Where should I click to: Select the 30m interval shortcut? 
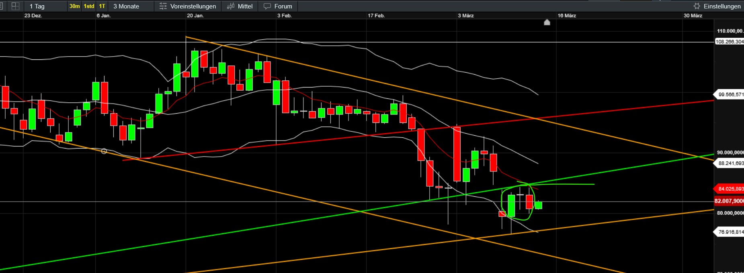74,6
